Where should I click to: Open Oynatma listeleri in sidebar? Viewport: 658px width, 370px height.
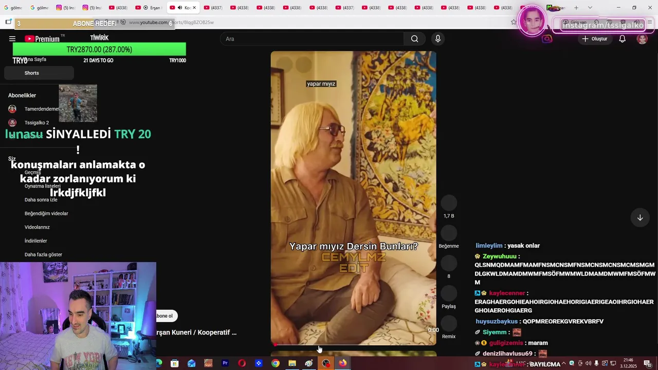tap(43, 186)
